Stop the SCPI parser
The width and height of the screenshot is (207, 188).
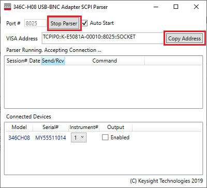(64, 23)
